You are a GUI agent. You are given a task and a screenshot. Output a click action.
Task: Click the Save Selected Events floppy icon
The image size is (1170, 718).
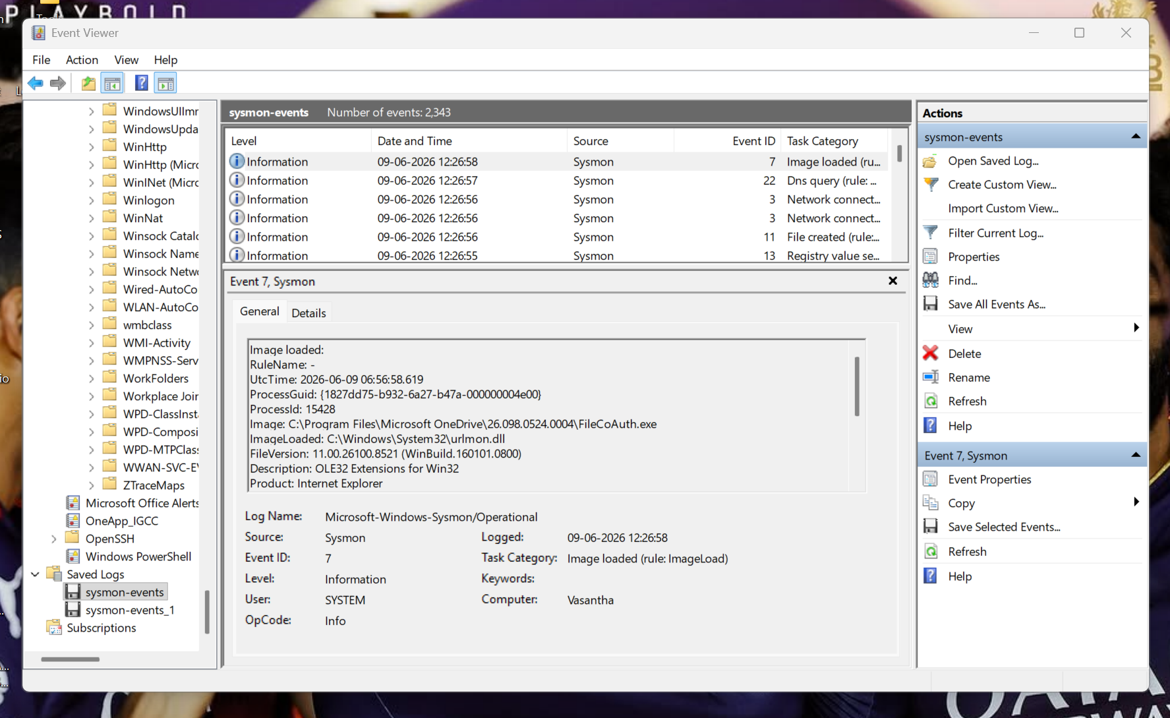point(931,527)
